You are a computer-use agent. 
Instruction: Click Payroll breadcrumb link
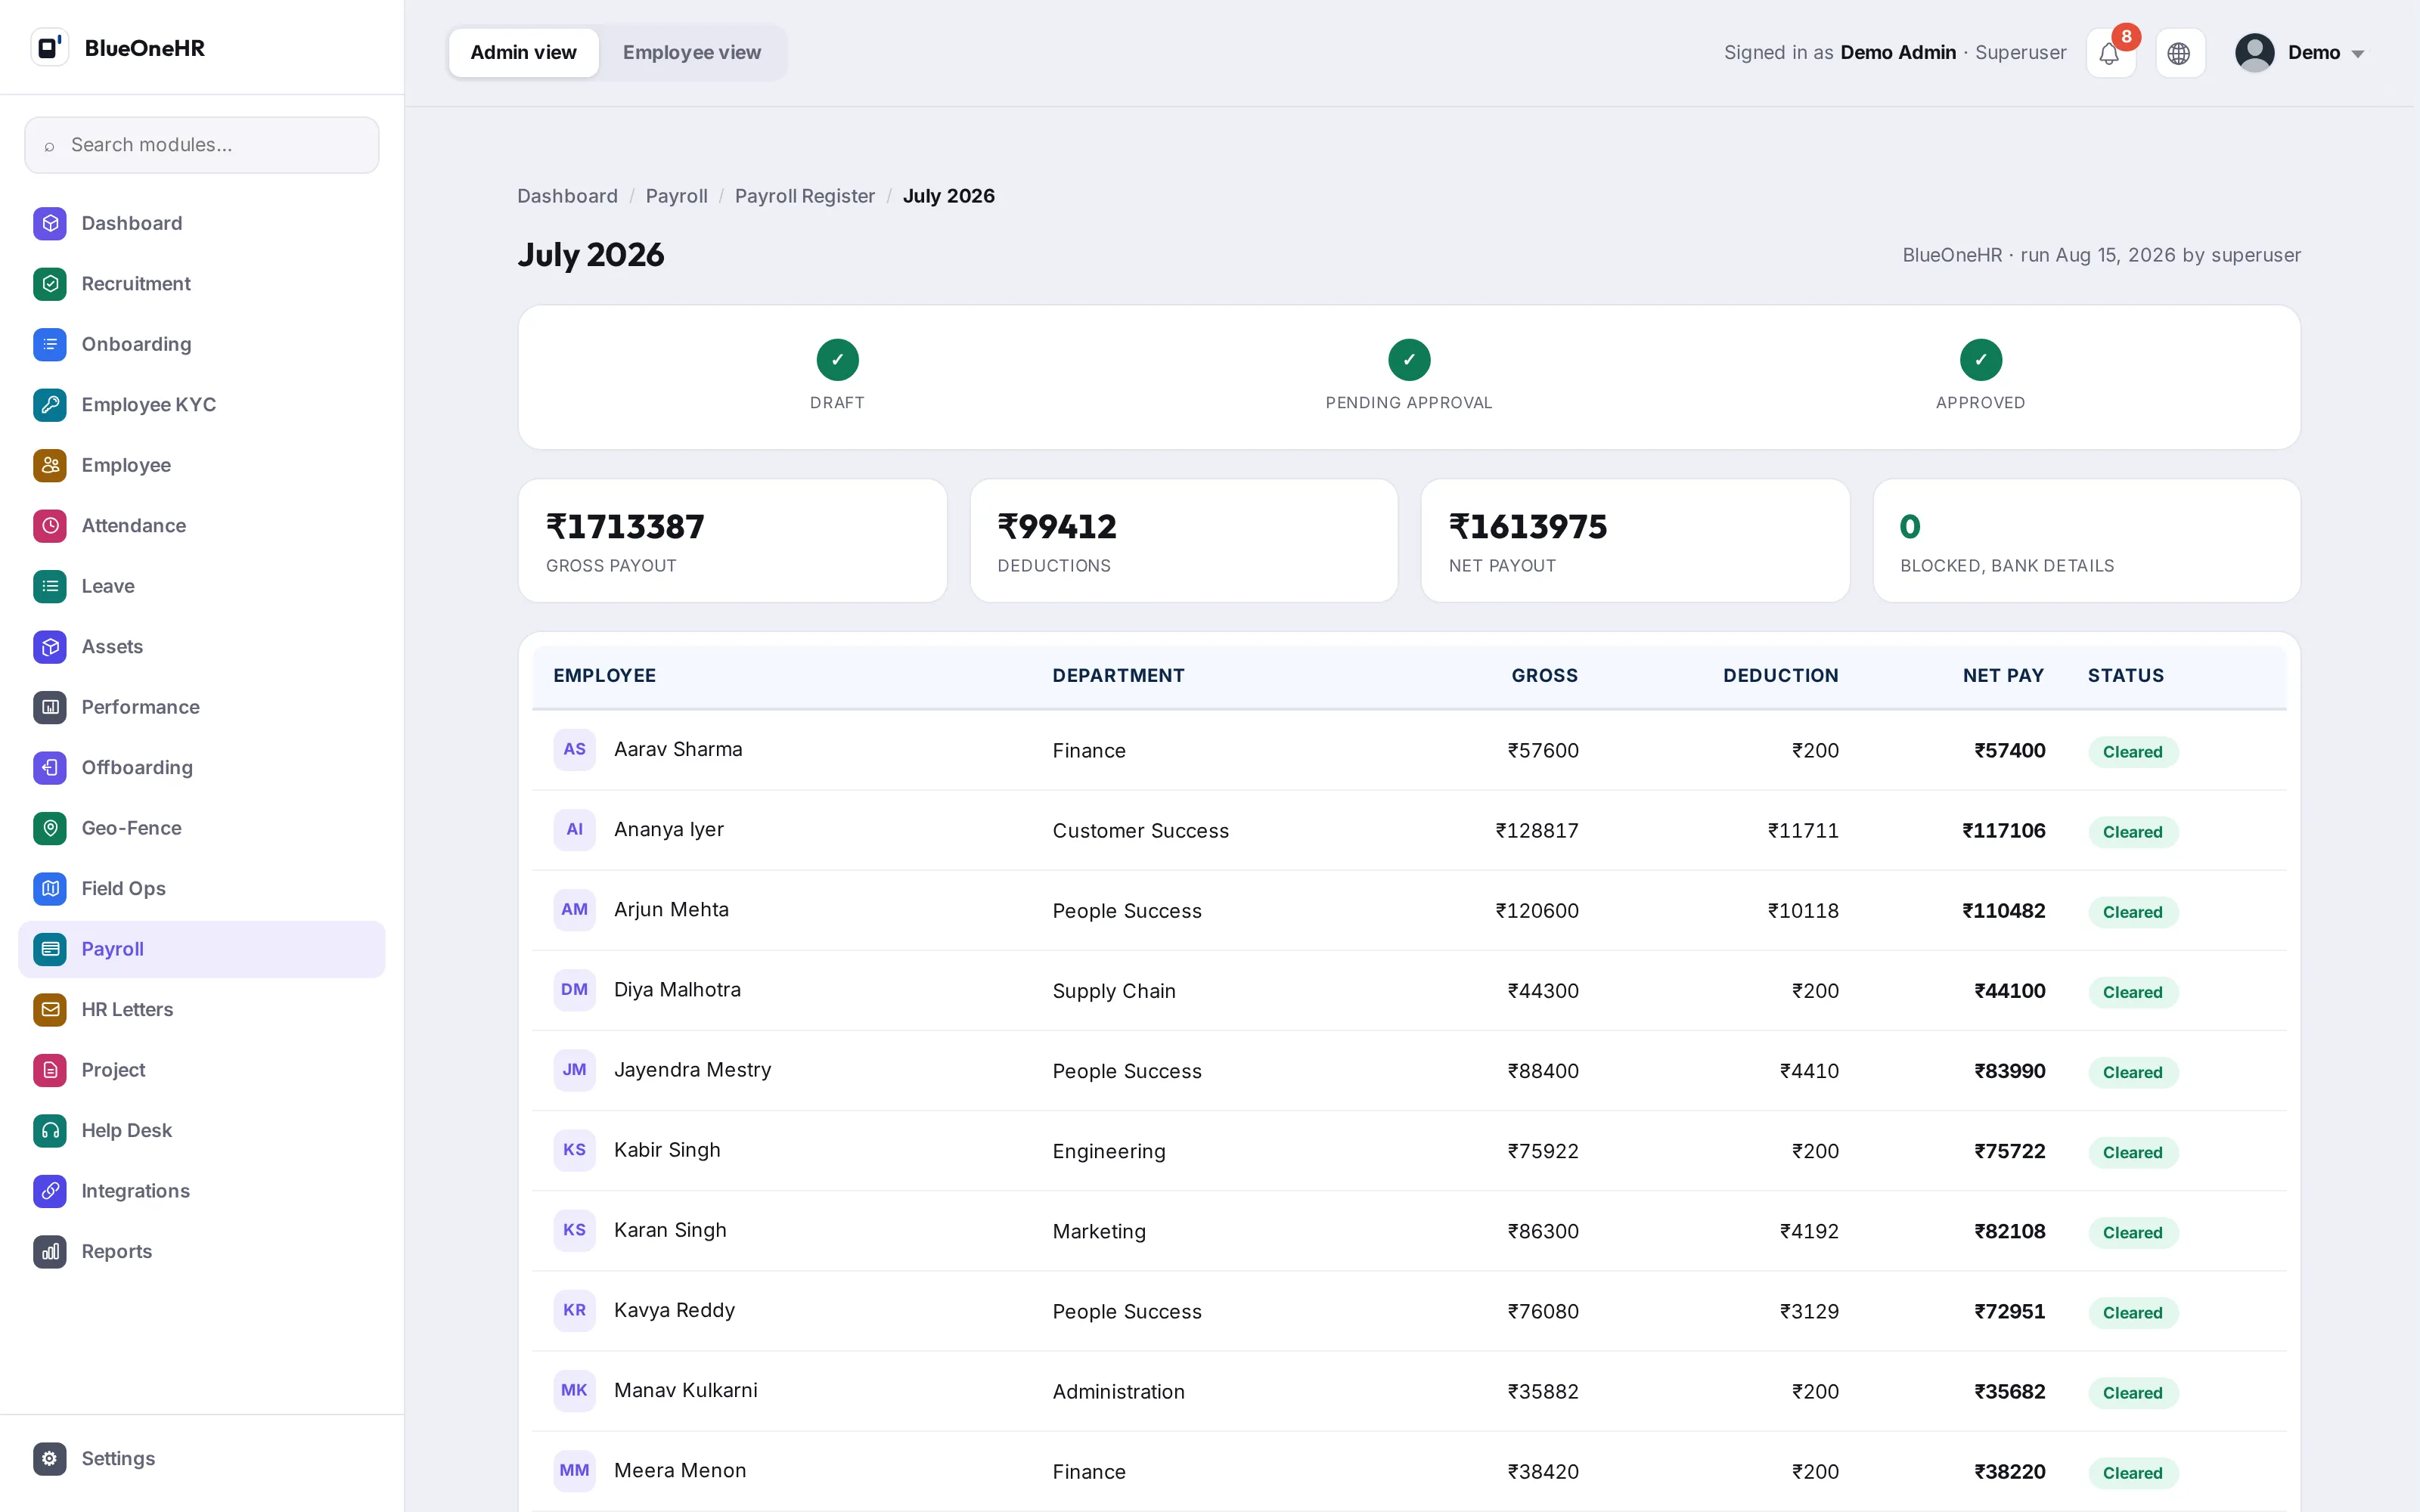click(676, 196)
